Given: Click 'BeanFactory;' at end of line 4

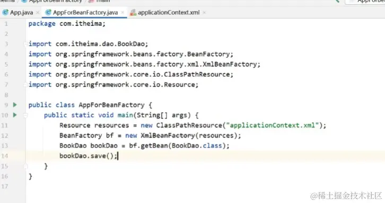Looking at the screenshot, I should pos(210,54).
